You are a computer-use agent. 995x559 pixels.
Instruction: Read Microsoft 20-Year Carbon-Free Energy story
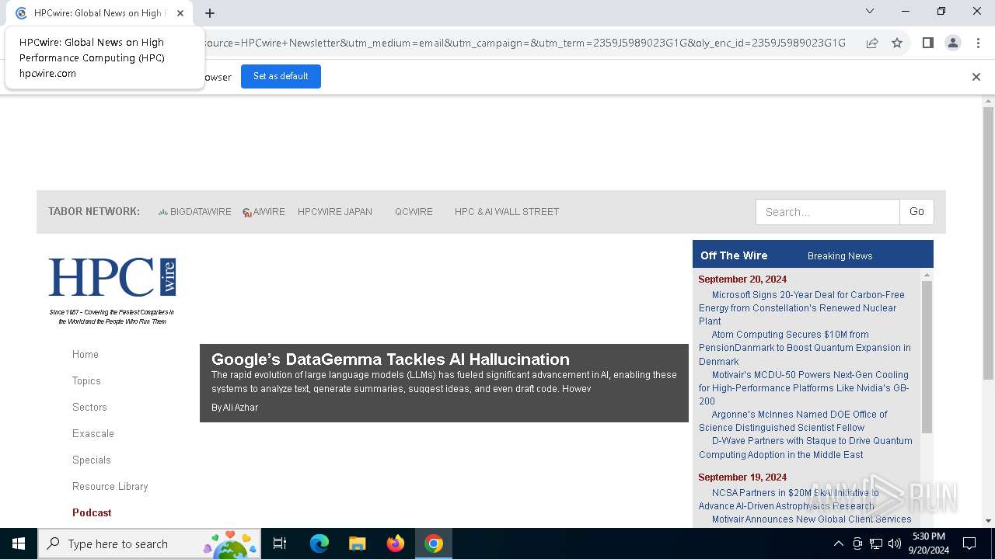[x=801, y=307]
